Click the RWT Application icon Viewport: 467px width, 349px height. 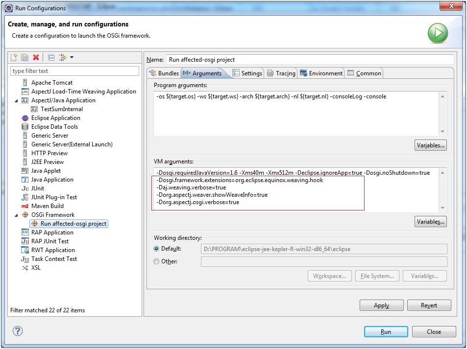pyautogui.click(x=25, y=250)
